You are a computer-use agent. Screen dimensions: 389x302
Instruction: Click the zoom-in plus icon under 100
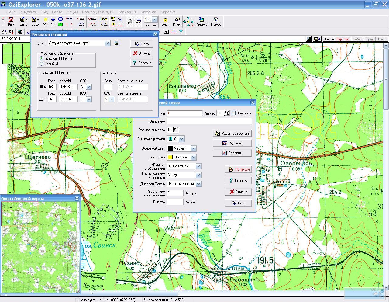[147, 25]
